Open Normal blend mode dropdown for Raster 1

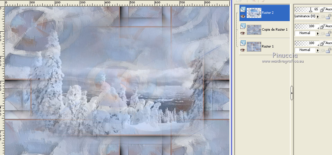click(307, 50)
